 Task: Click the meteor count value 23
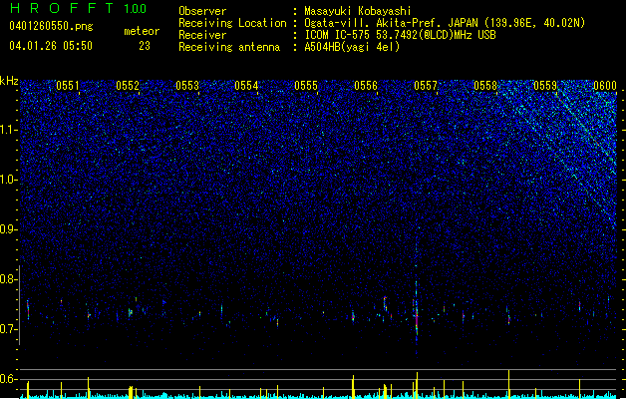pyautogui.click(x=145, y=46)
